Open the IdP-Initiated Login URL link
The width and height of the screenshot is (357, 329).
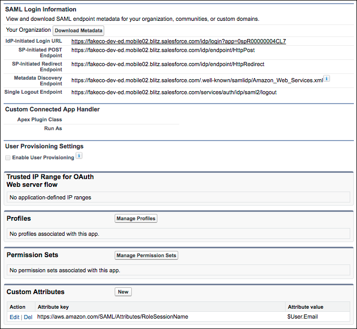(x=178, y=41)
